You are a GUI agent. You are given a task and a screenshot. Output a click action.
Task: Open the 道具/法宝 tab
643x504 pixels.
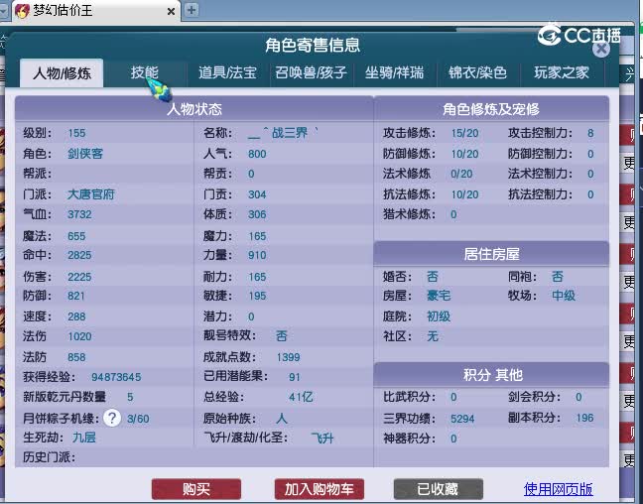227,72
